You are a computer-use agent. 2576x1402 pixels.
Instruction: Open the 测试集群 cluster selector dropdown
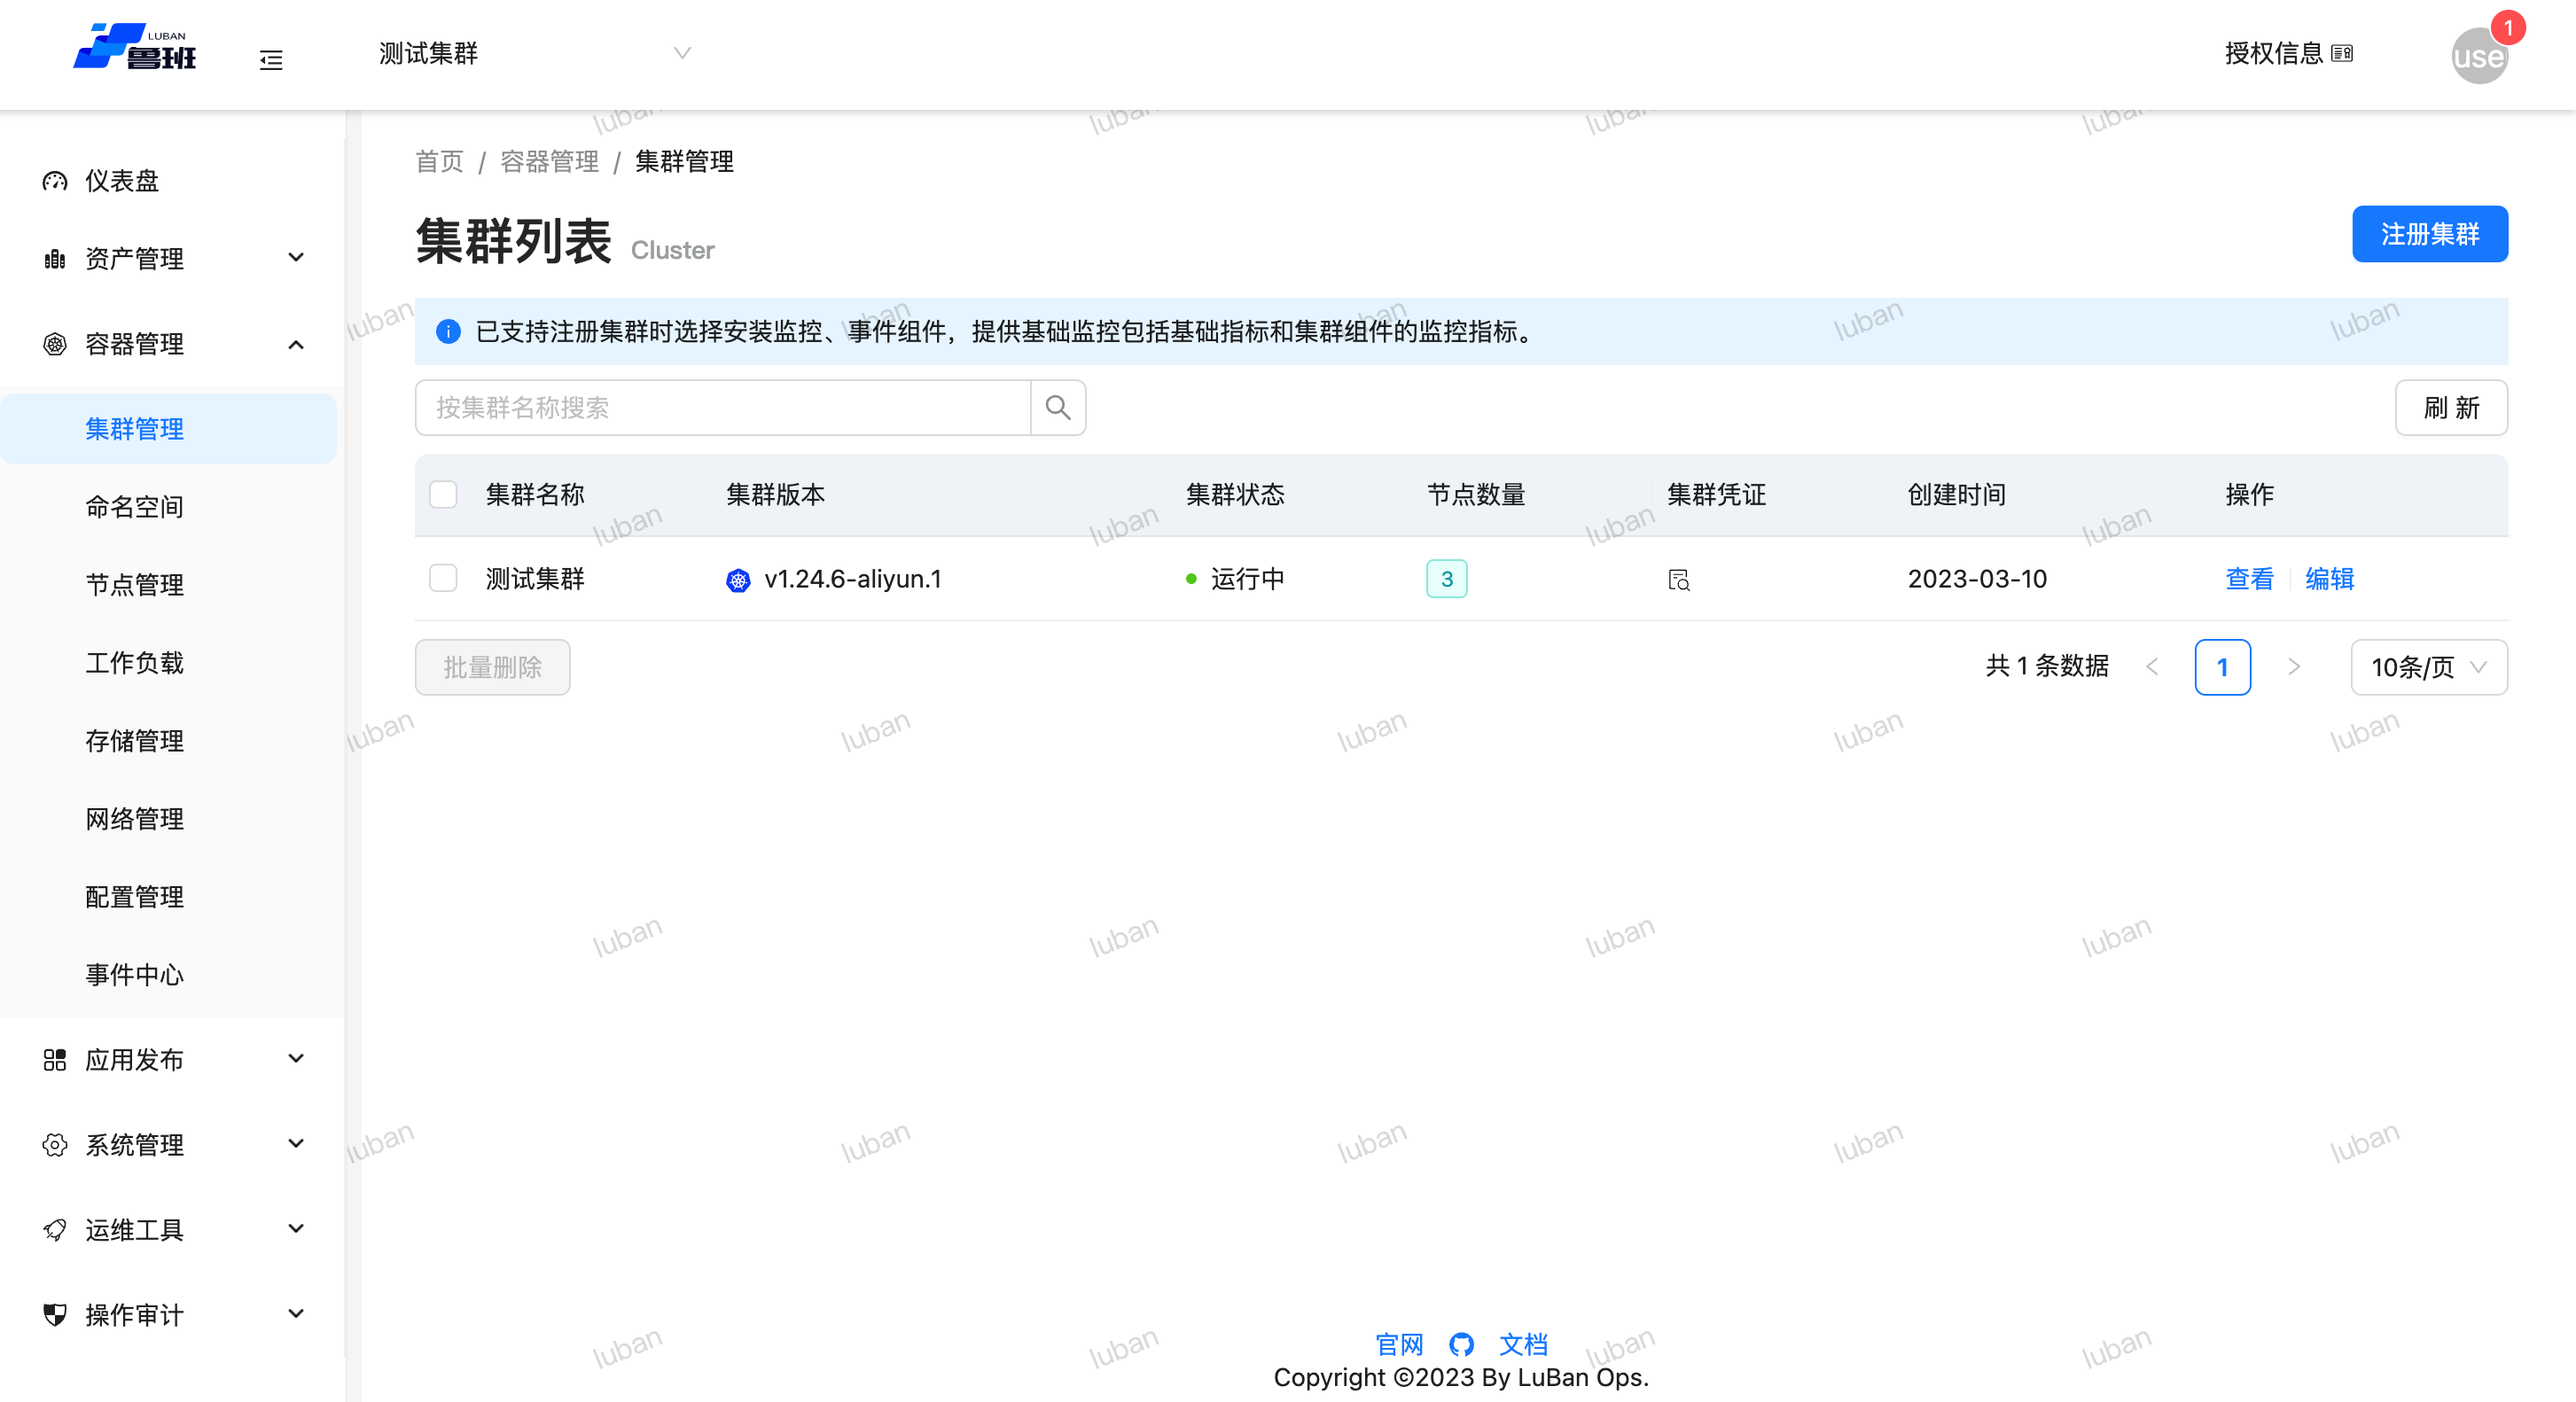[534, 53]
